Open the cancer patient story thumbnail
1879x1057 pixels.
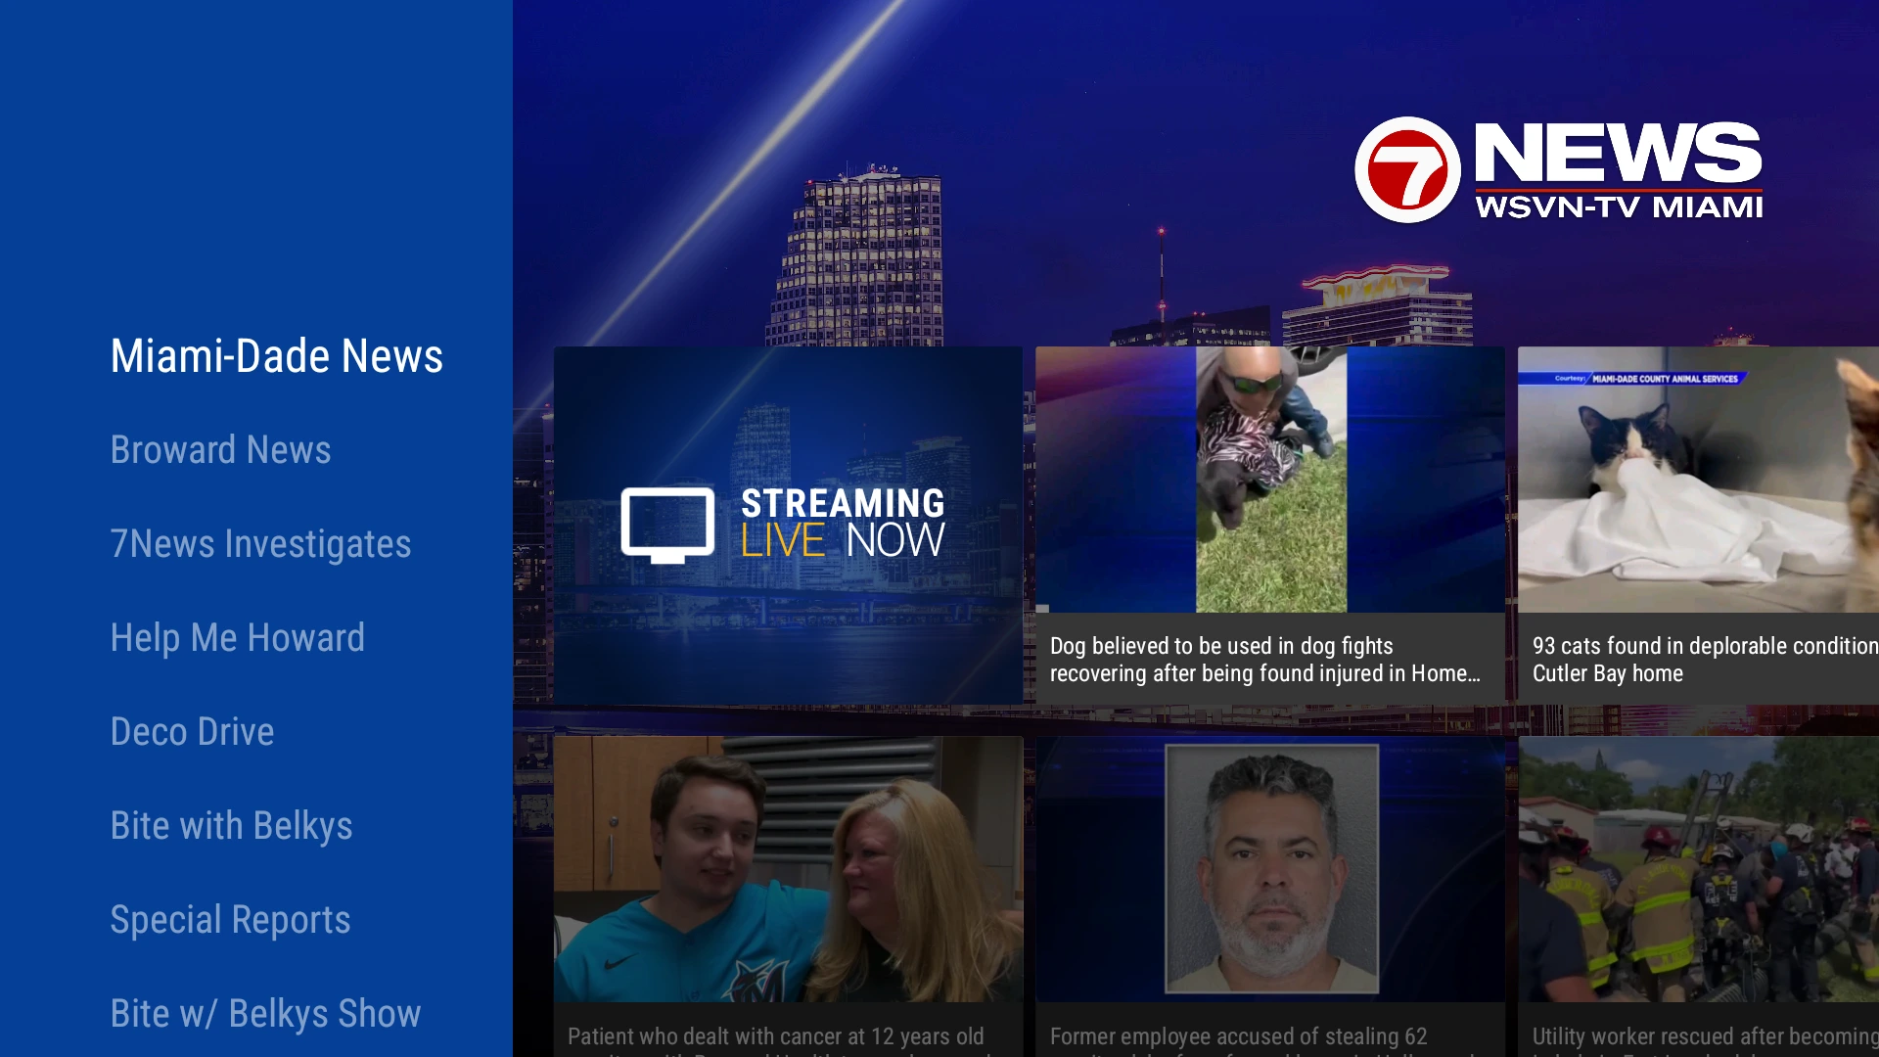click(788, 869)
